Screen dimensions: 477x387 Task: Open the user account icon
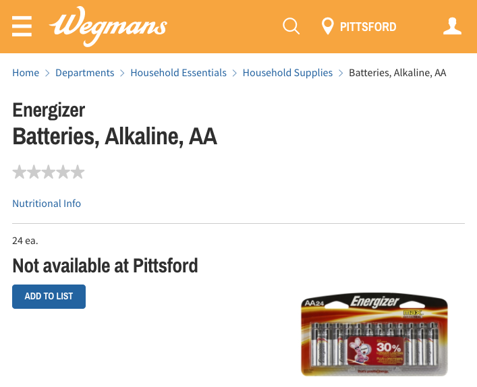(452, 27)
